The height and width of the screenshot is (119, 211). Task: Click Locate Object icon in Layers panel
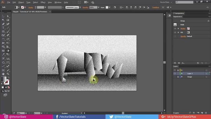click(190, 113)
